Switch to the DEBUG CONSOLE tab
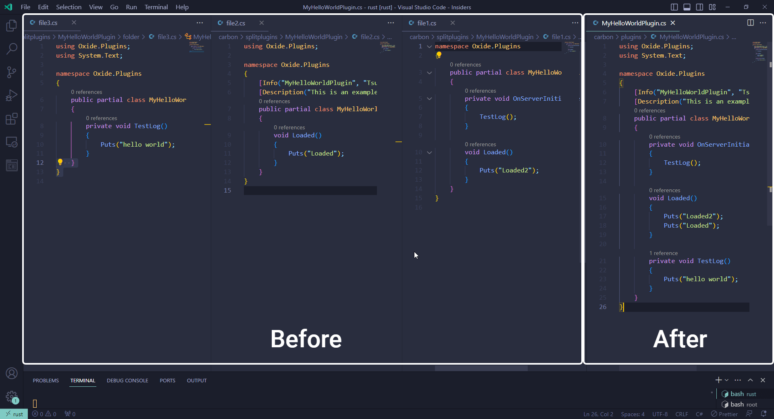The image size is (774, 419). click(x=127, y=380)
